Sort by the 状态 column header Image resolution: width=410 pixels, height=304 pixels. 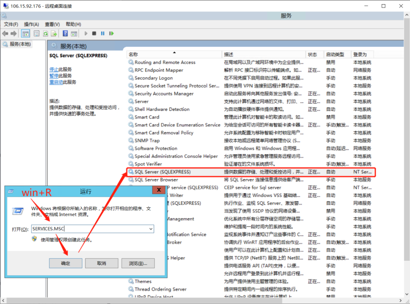pos(315,54)
